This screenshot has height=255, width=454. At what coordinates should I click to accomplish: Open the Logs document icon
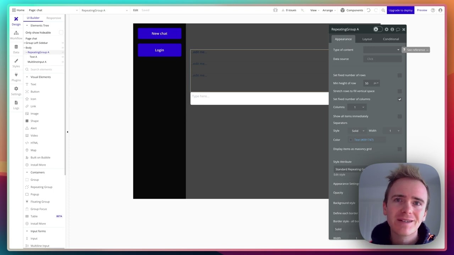16,103
